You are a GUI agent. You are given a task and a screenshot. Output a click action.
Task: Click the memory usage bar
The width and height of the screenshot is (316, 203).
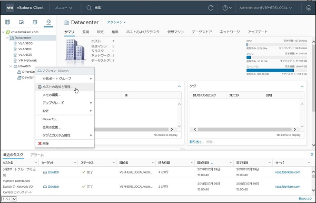tap(276, 57)
